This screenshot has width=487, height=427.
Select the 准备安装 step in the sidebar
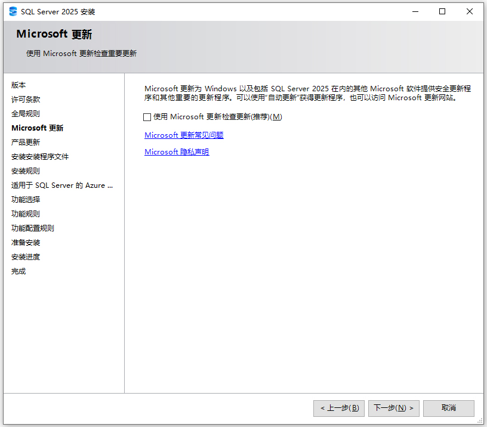(26, 243)
